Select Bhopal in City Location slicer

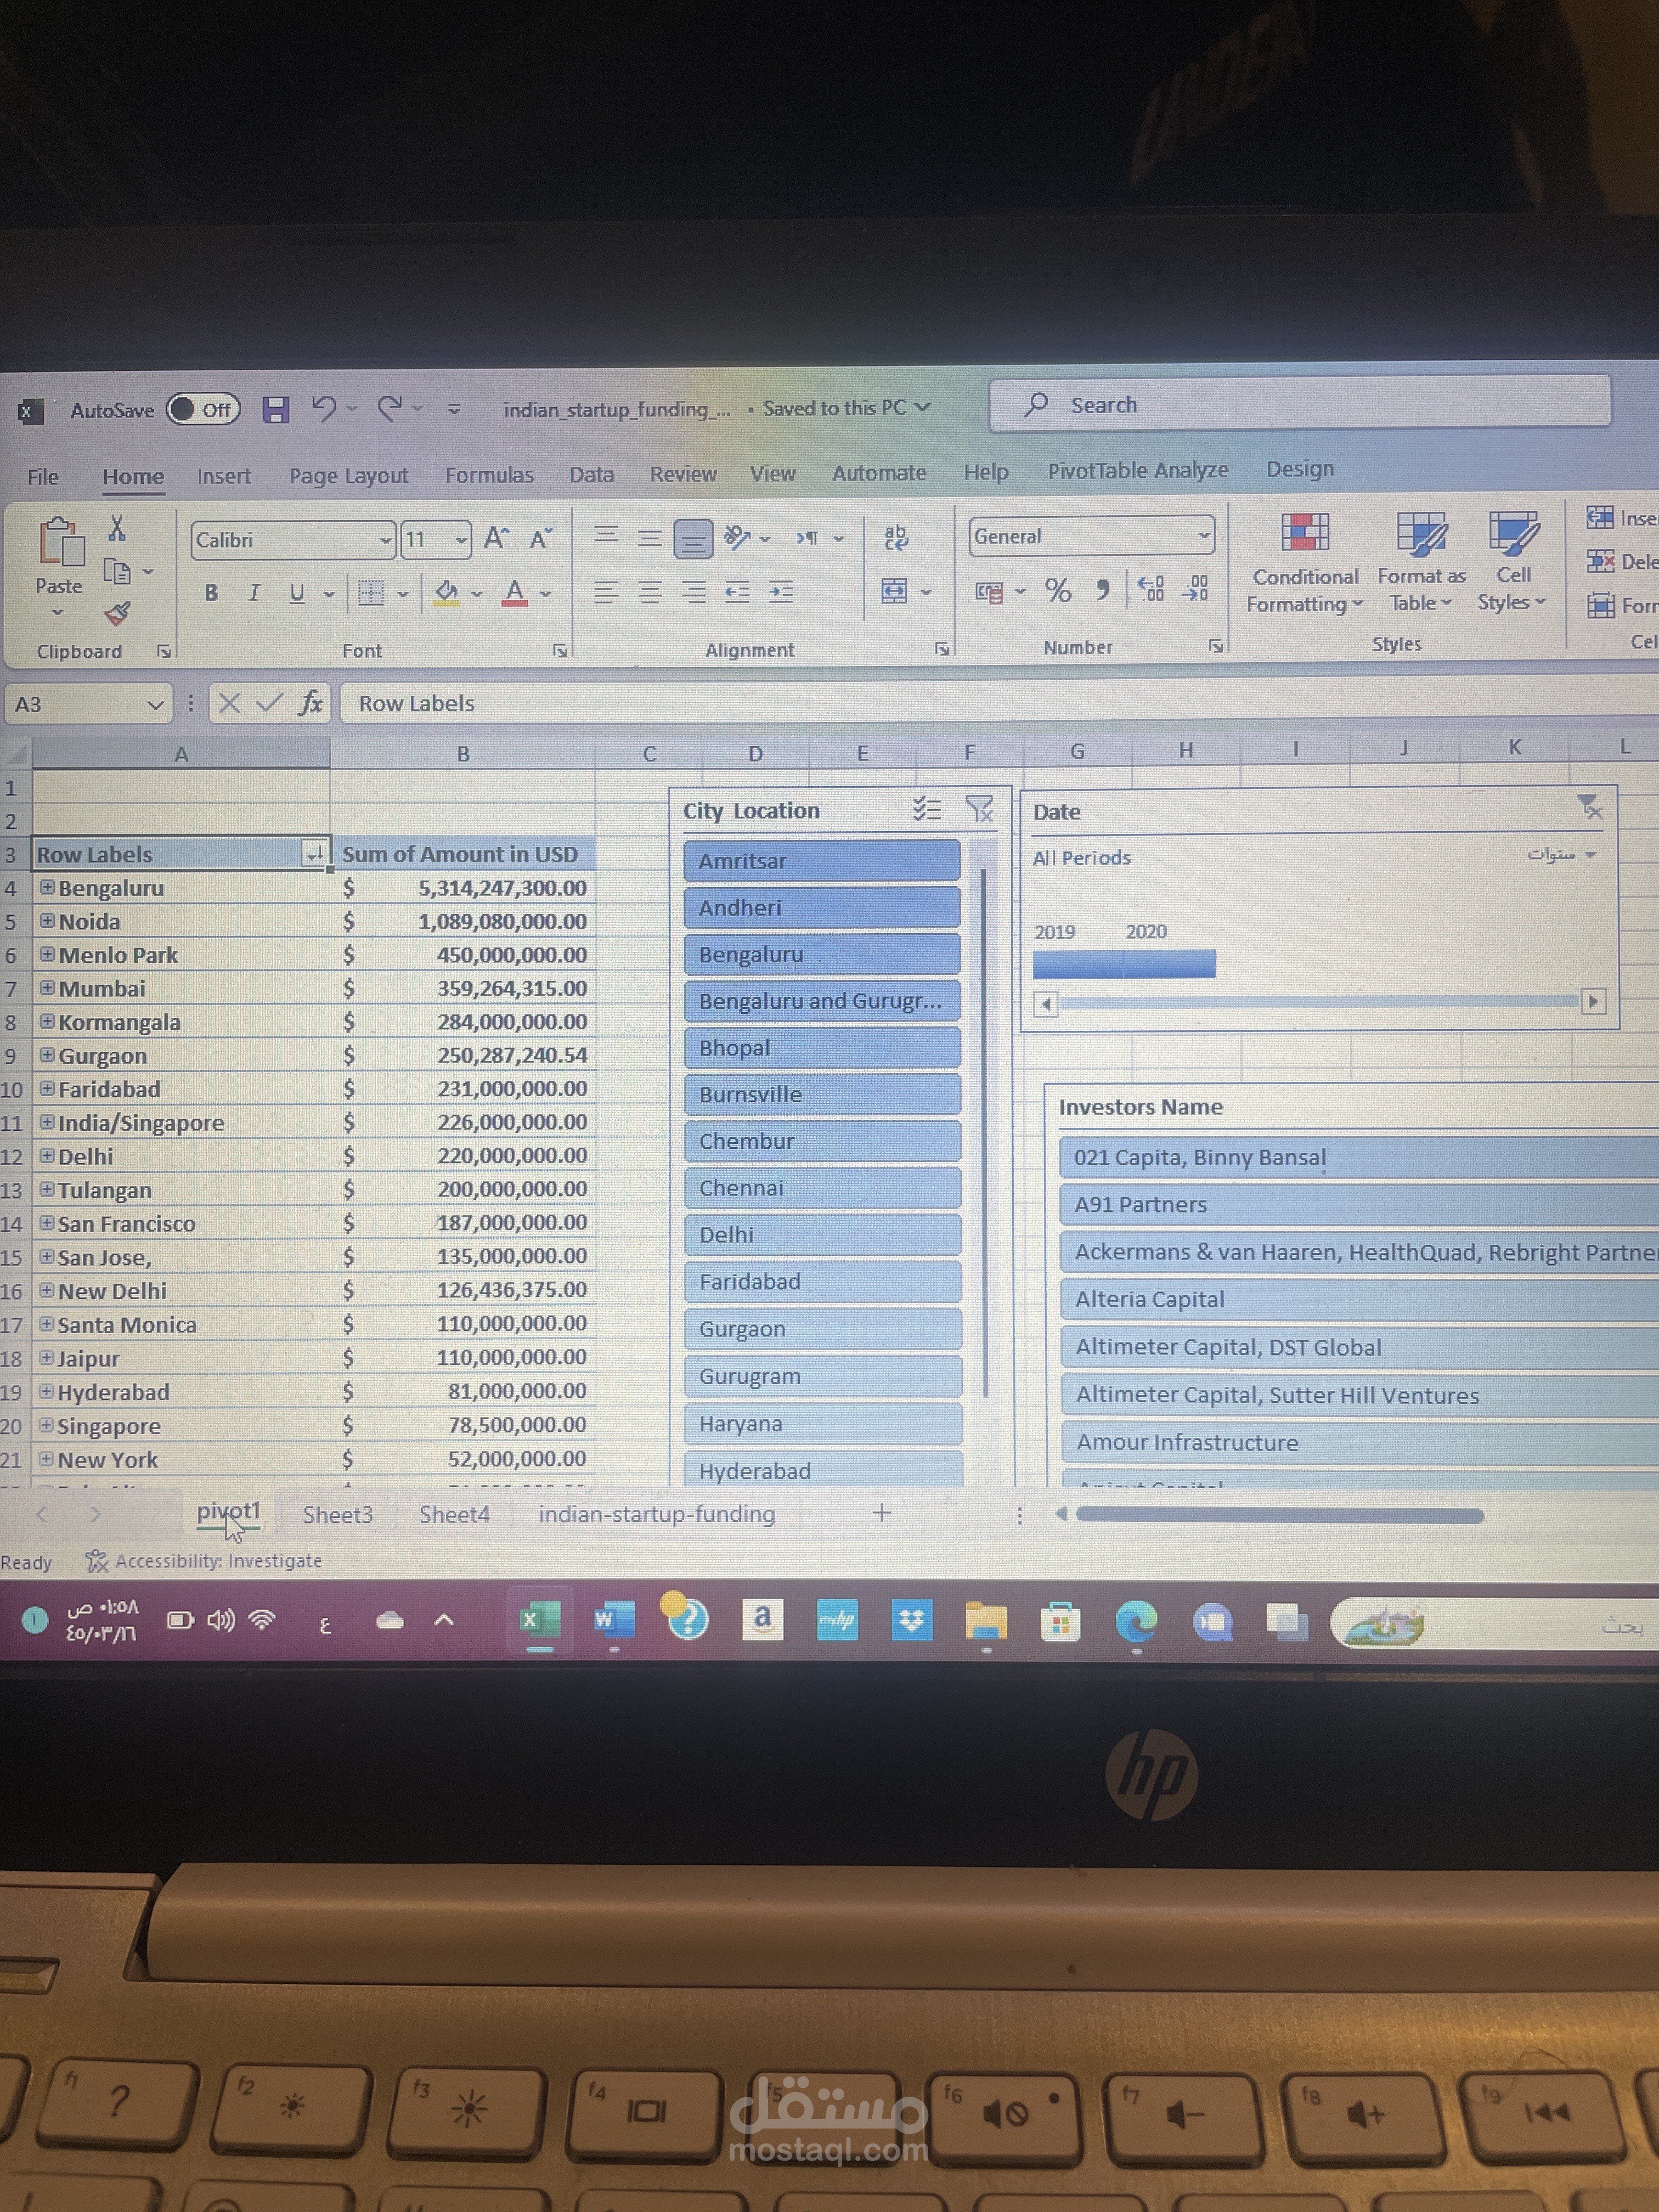822,1047
